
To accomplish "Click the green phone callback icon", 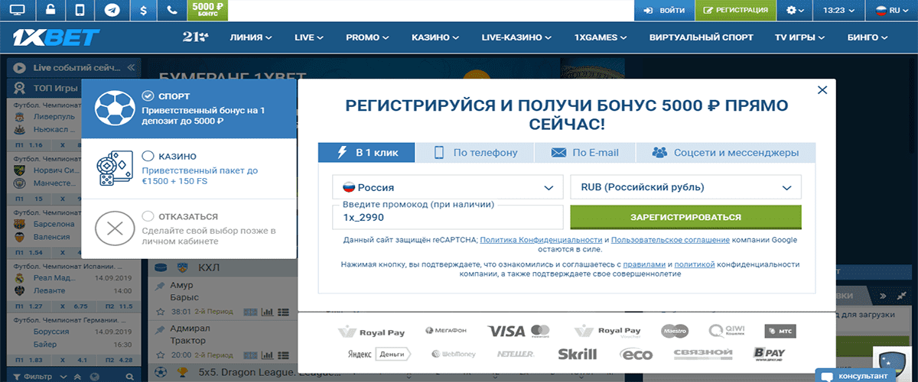I will 174,11.
